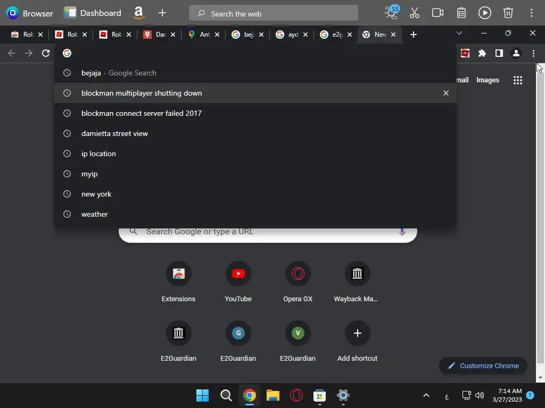This screenshot has width=545, height=408.
Task: Open the Windows Start menu
Action: [202, 395]
